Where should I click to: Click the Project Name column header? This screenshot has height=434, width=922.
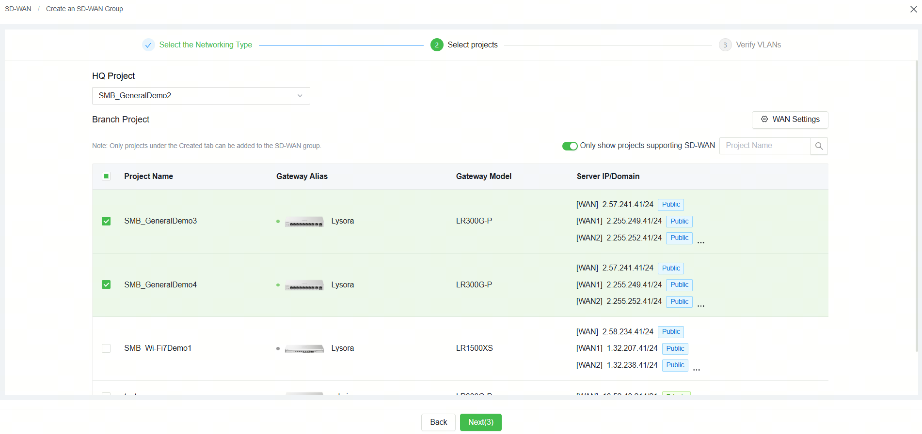click(x=148, y=176)
